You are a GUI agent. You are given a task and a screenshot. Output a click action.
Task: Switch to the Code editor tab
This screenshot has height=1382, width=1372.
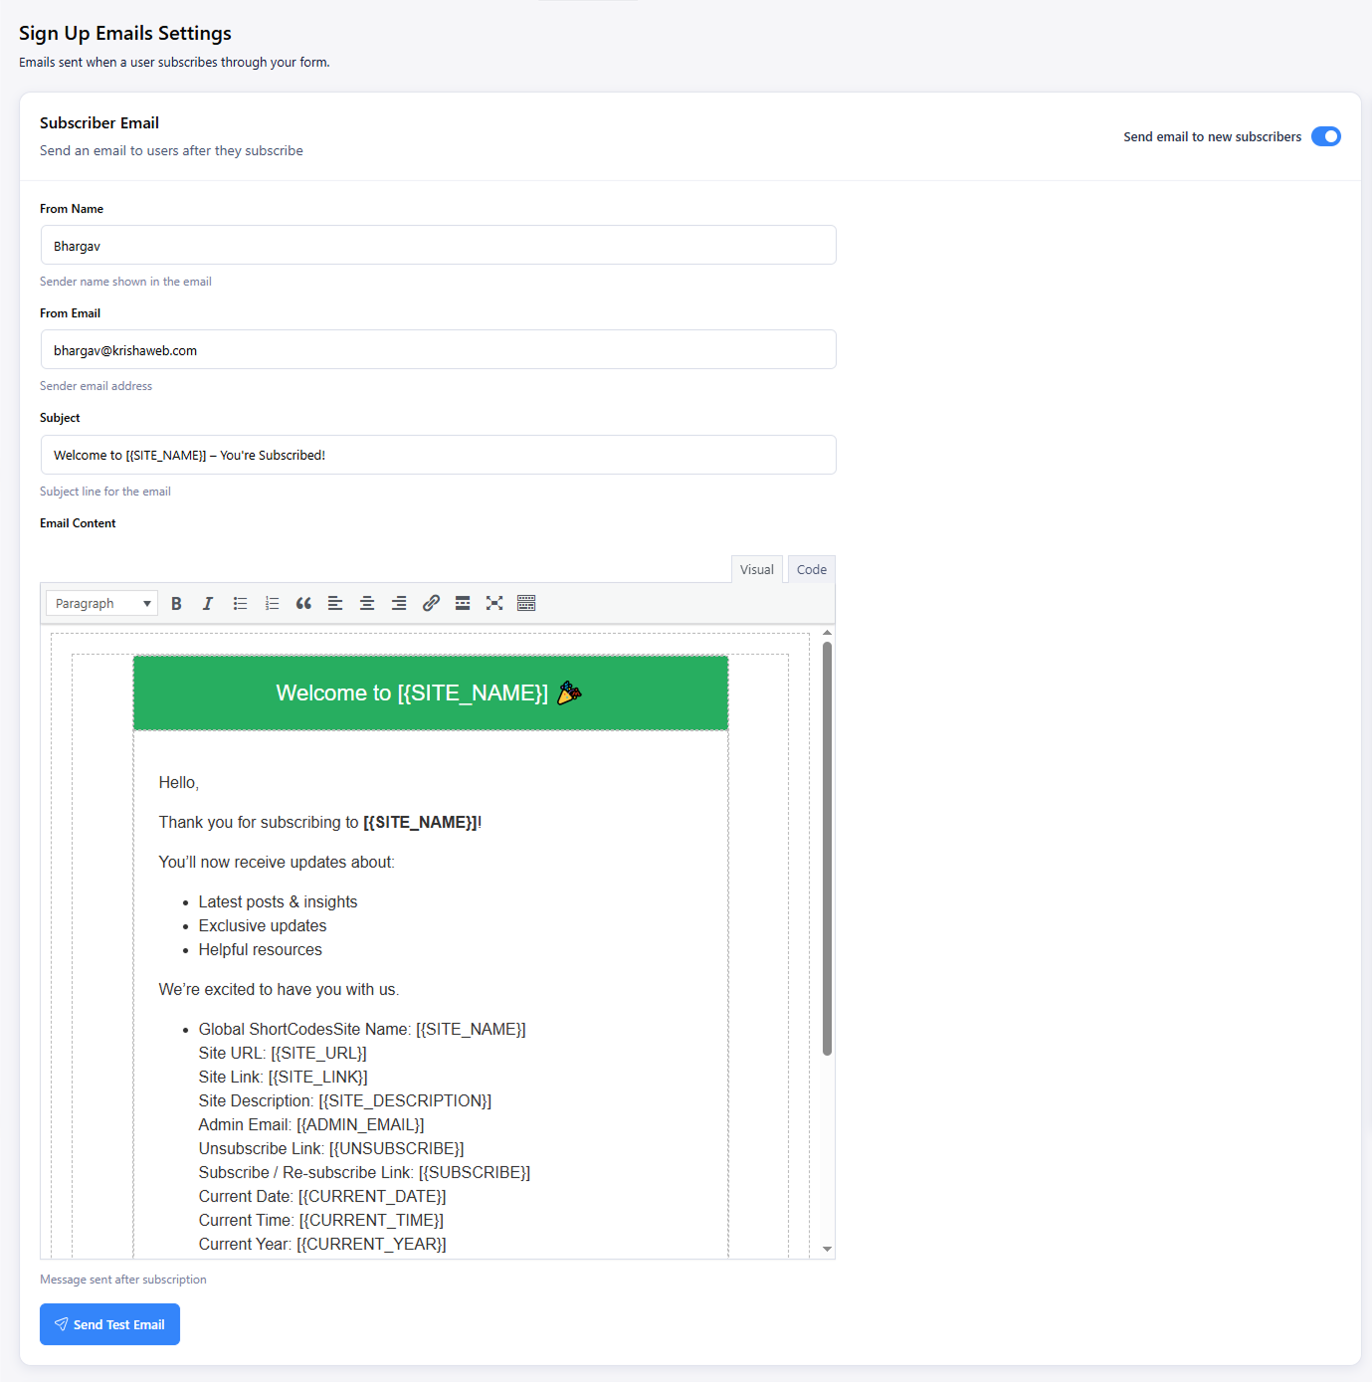point(812,569)
